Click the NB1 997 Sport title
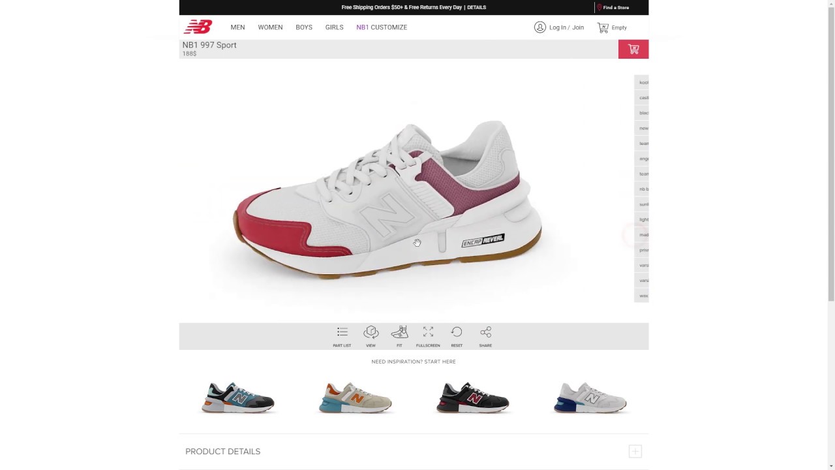 tap(209, 45)
